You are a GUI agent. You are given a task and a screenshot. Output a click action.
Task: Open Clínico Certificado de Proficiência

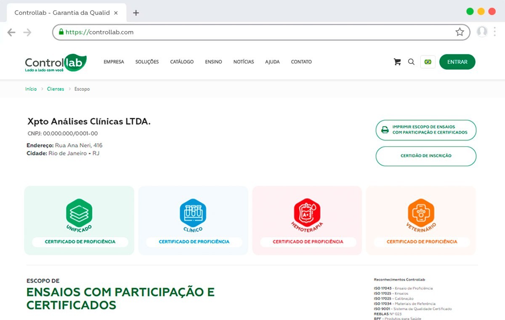[x=194, y=242]
